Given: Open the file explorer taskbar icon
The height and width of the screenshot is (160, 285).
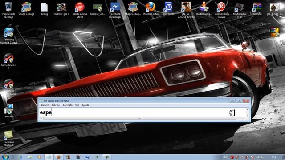Looking at the screenshot, I should coord(30,157).
